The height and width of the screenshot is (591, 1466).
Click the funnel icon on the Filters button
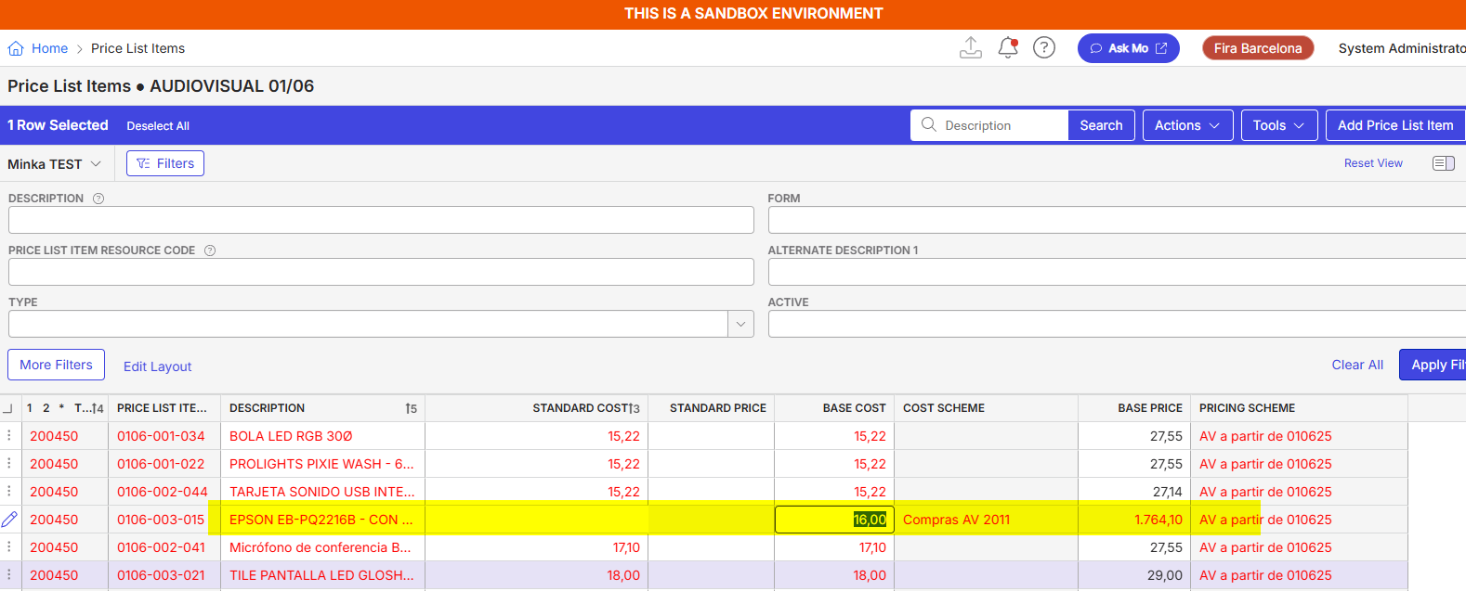point(143,163)
